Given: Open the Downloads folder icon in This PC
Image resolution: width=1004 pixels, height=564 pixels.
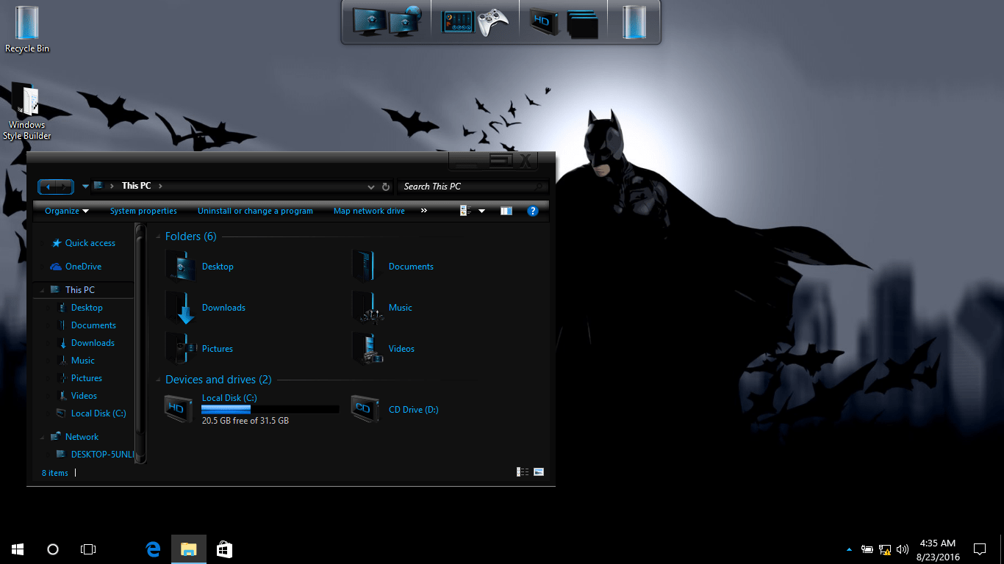Looking at the screenshot, I should pos(179,308).
